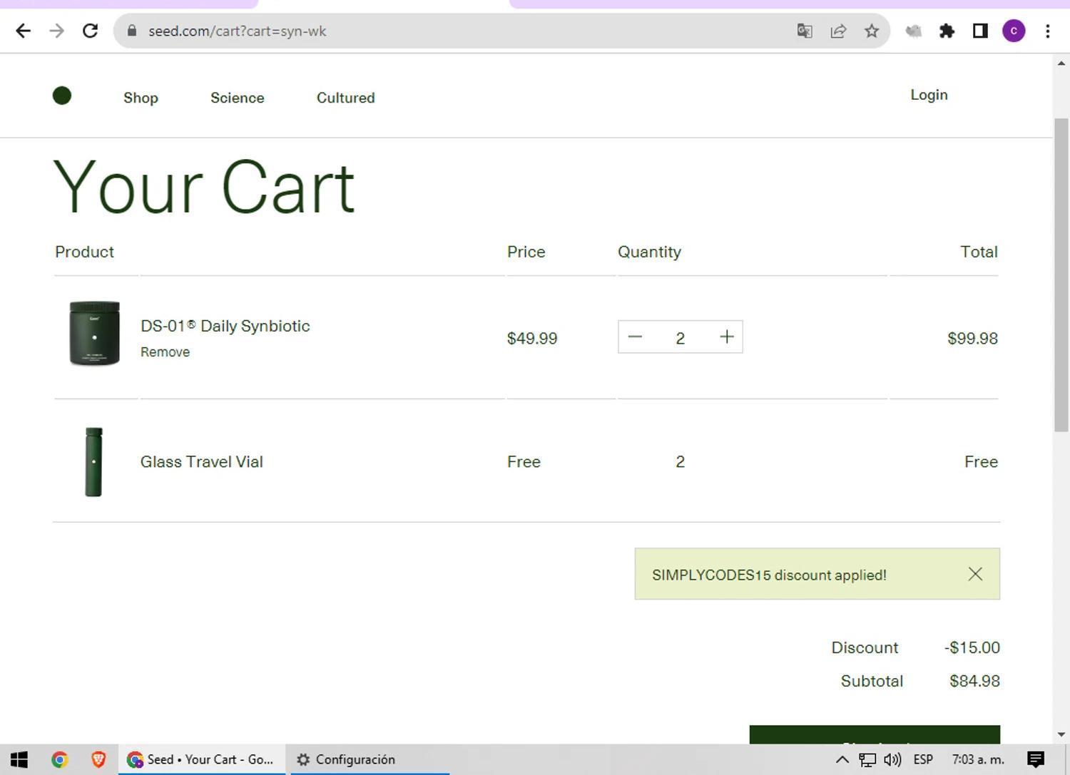Click the DS-01 quantity value field
Viewport: 1070px width, 775px height.
pos(680,338)
